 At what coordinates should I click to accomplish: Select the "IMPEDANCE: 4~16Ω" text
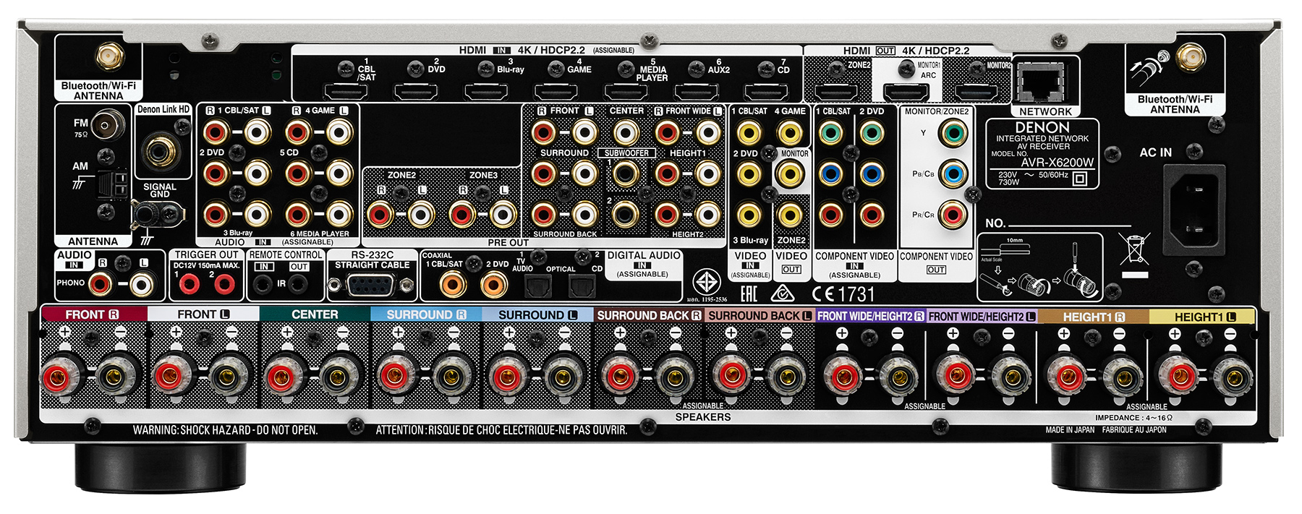coord(1133,418)
